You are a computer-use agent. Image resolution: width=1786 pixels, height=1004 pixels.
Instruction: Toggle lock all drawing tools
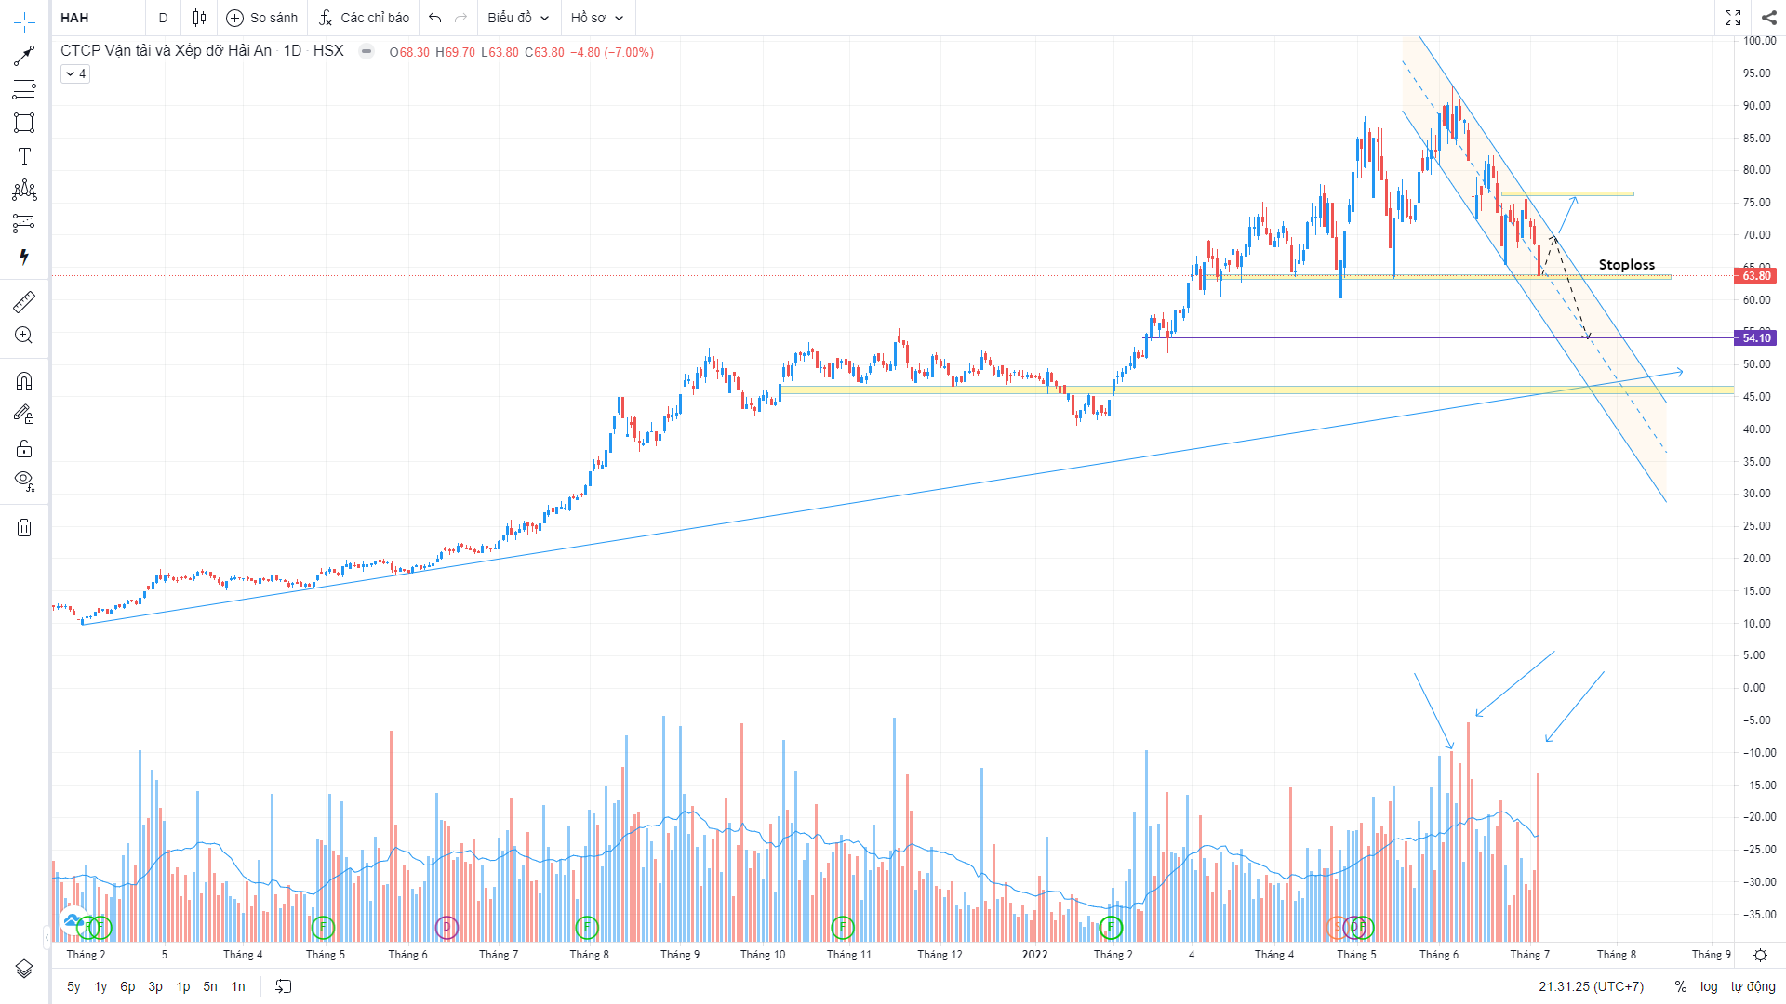click(x=24, y=448)
